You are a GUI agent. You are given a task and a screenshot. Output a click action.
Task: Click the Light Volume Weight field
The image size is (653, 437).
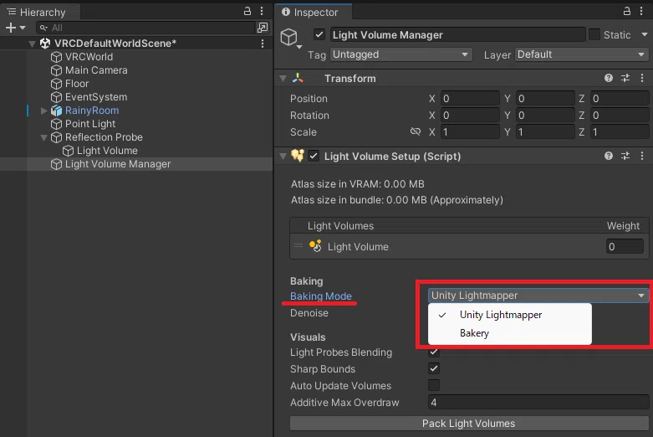pos(625,246)
